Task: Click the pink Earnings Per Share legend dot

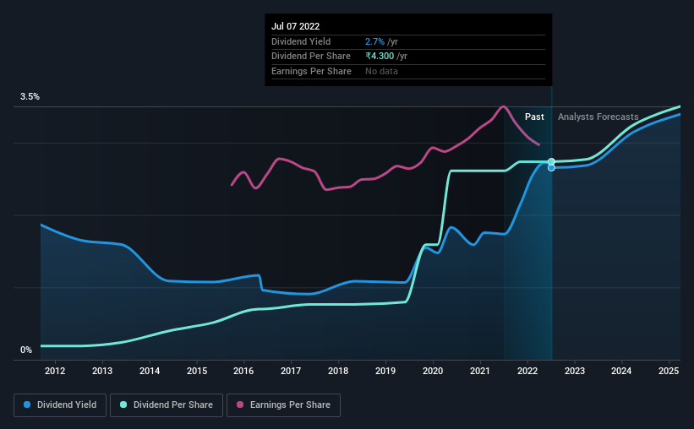Action: pos(240,405)
